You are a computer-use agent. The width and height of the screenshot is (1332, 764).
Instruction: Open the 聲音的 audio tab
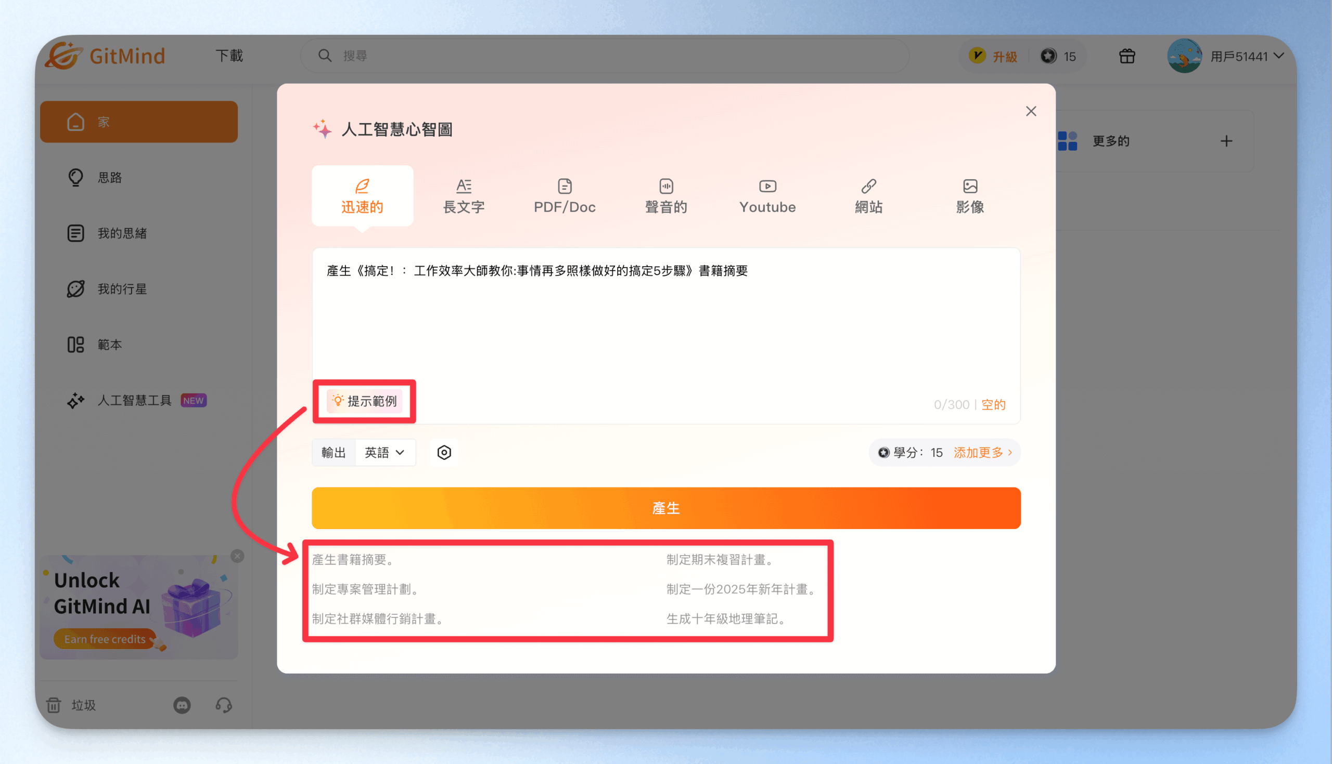pyautogui.click(x=665, y=196)
